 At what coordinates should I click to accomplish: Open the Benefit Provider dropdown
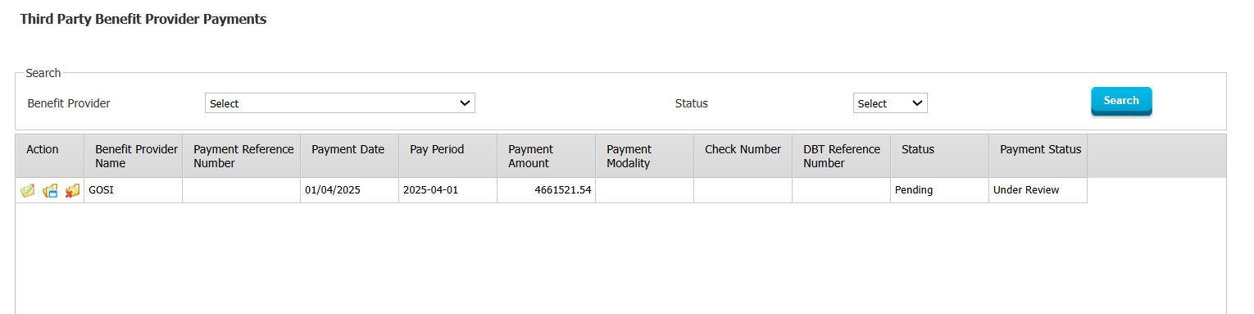pos(339,103)
